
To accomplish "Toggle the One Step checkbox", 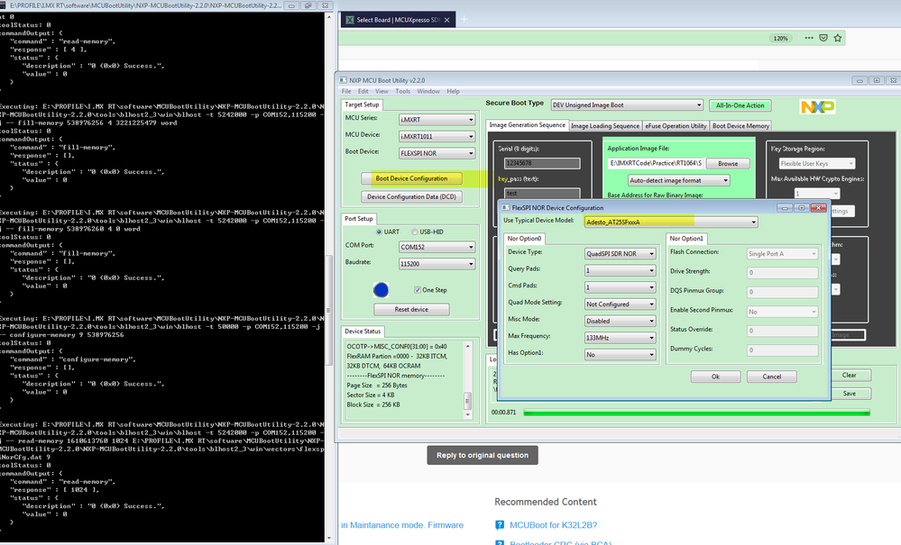I will 417,289.
